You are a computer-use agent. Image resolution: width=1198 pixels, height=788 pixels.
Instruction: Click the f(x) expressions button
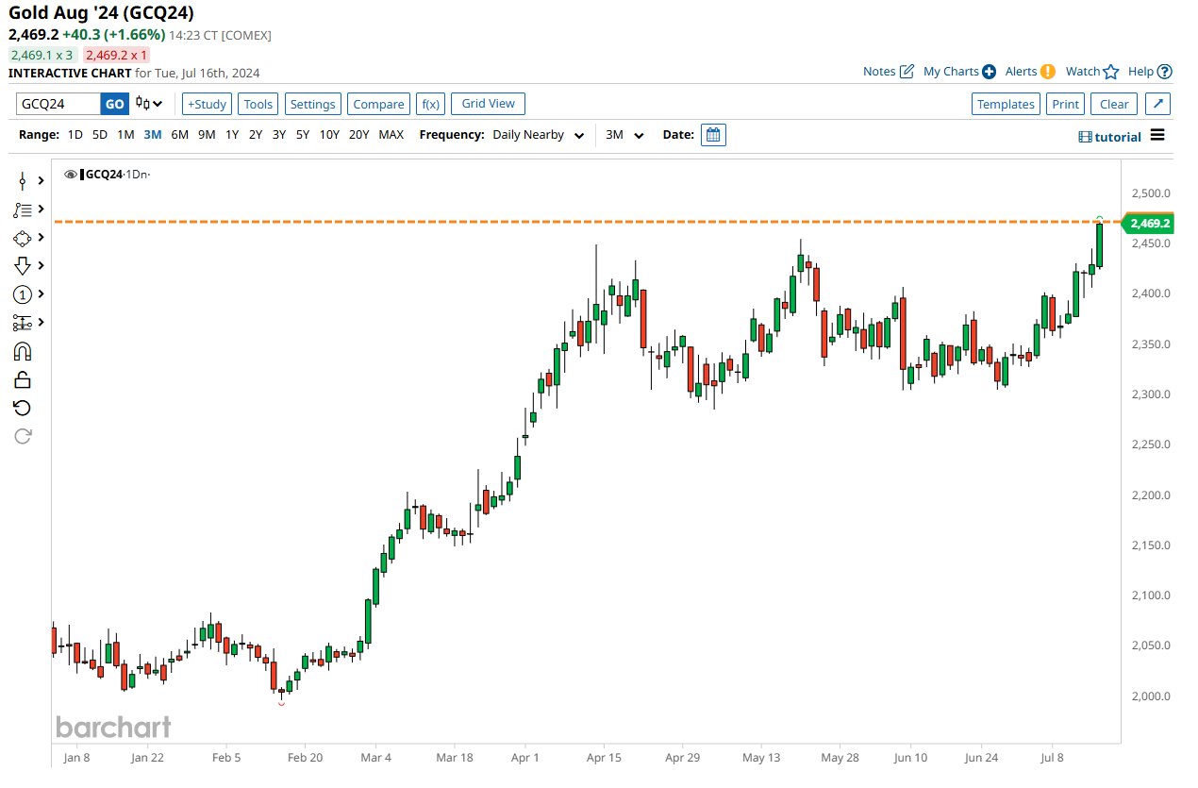[x=431, y=104]
